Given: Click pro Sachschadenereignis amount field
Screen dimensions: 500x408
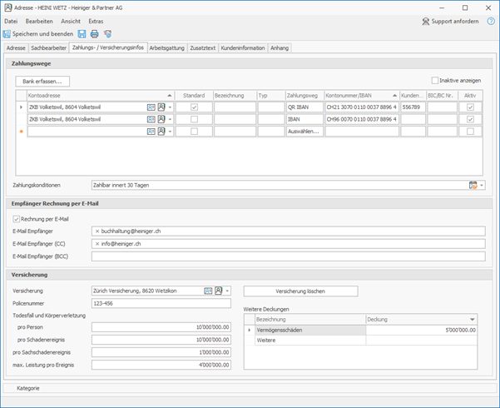Looking at the screenshot, I should coord(161,352).
